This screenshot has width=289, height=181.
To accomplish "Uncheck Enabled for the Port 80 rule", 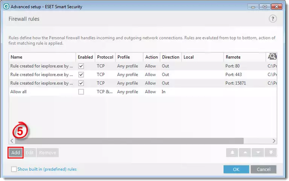I will [x=81, y=66].
